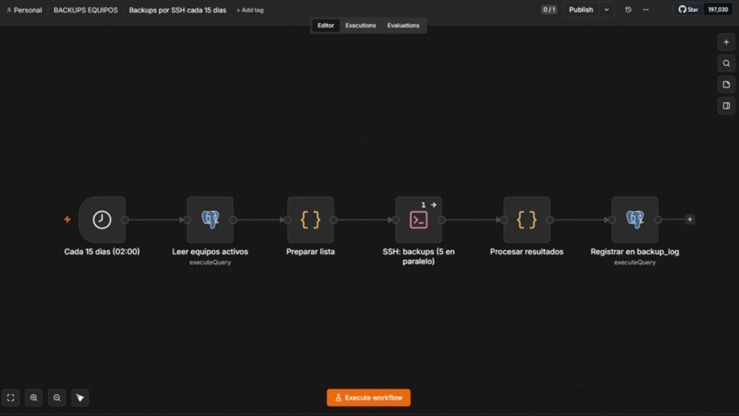739x416 pixels.
Task: Switch to the Executions tab
Action: [360, 25]
